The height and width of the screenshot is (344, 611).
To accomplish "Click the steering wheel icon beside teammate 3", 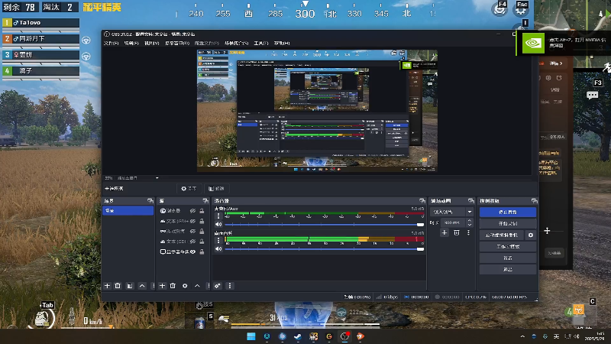I will tap(86, 56).
